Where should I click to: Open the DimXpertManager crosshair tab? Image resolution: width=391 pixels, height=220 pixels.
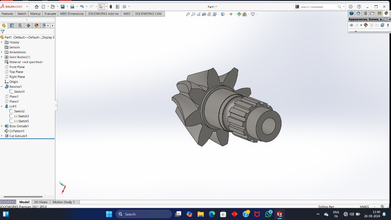click(28, 25)
